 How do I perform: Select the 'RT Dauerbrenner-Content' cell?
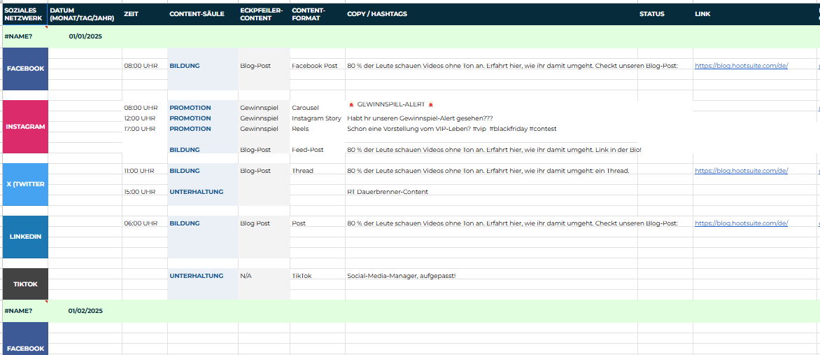tap(388, 192)
